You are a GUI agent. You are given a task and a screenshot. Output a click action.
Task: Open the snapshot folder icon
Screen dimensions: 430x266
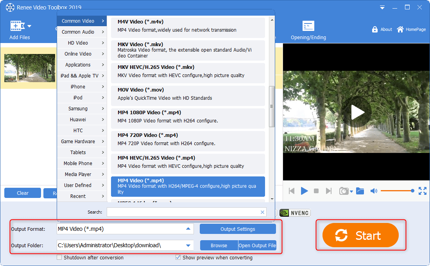click(x=360, y=191)
